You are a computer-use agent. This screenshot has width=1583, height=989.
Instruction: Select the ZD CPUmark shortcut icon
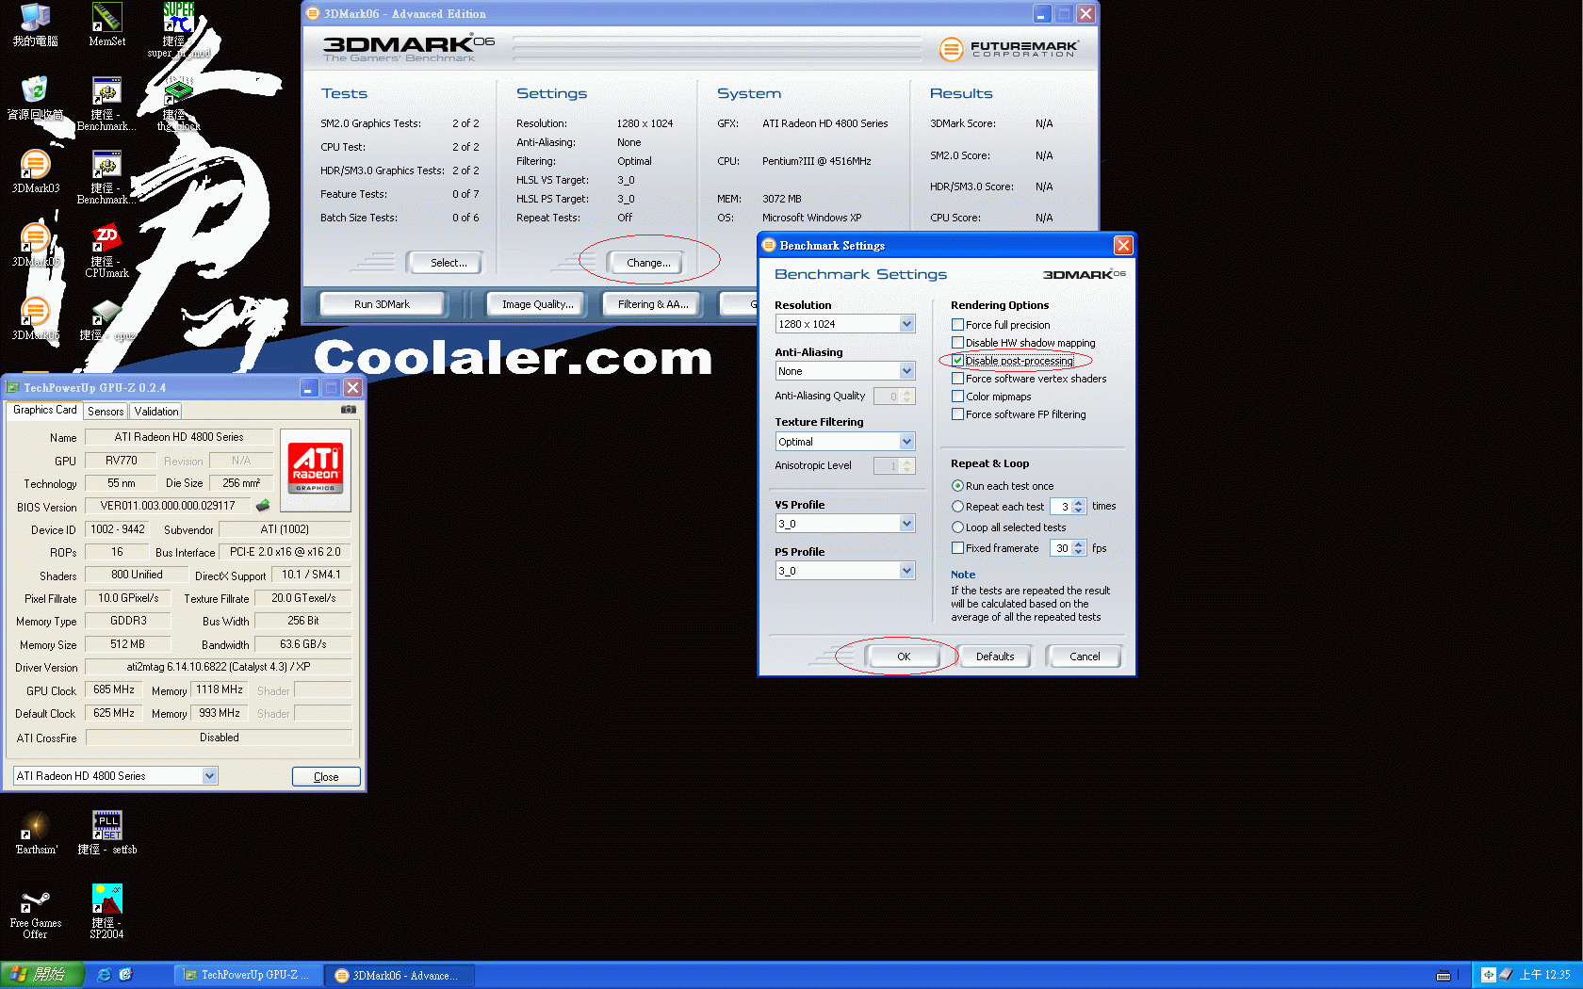pos(106,251)
